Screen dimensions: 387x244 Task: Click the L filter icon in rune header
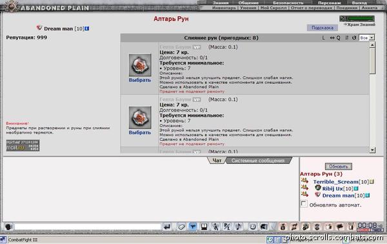(323, 38)
